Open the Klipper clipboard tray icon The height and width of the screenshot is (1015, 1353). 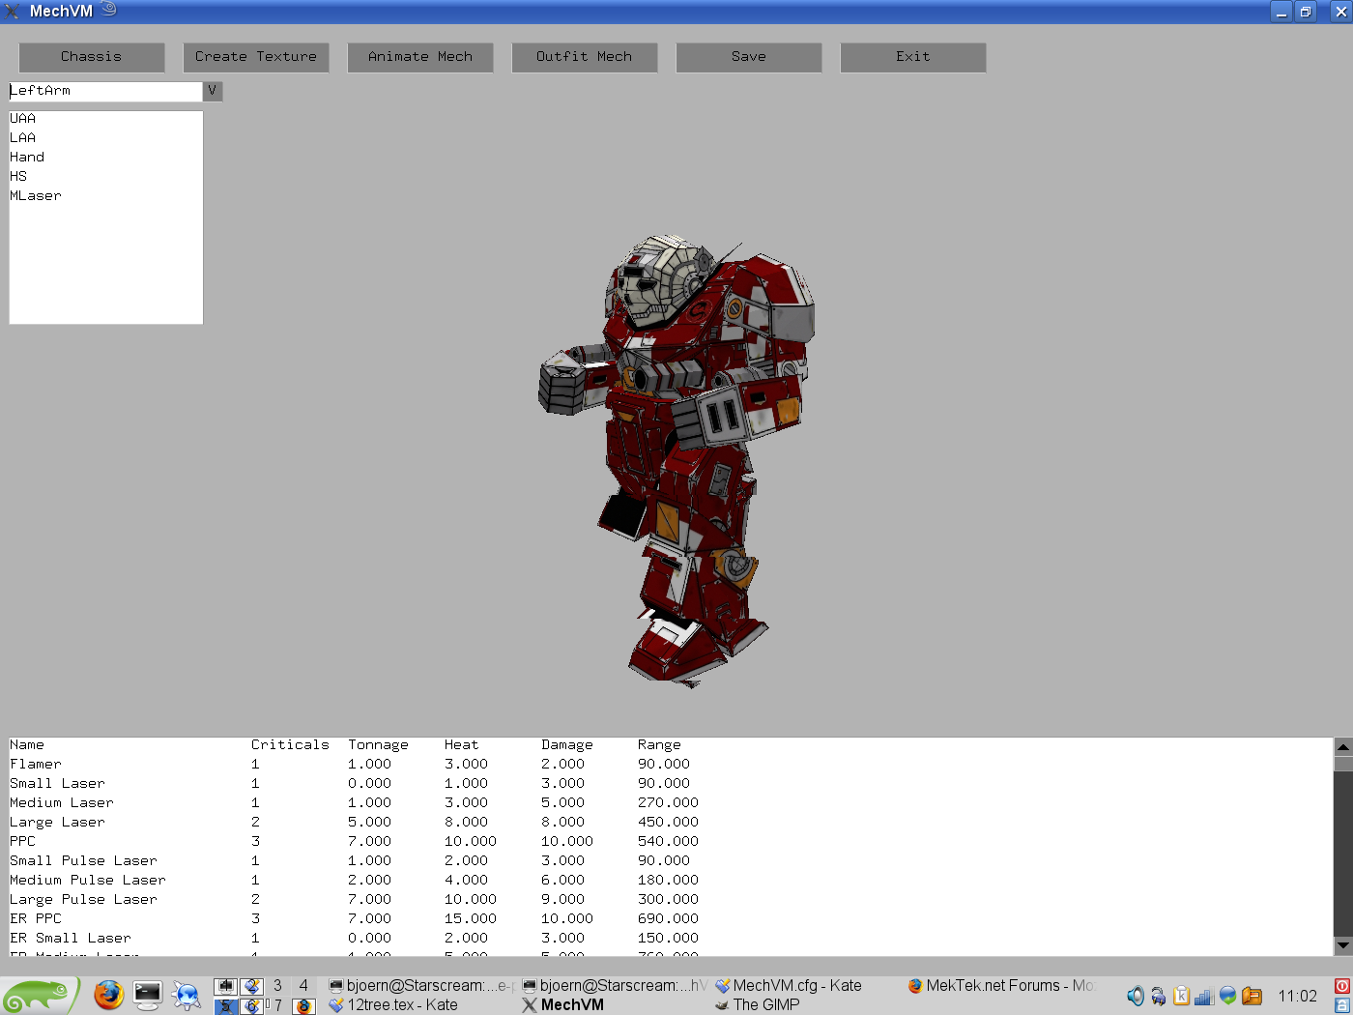click(x=1181, y=996)
